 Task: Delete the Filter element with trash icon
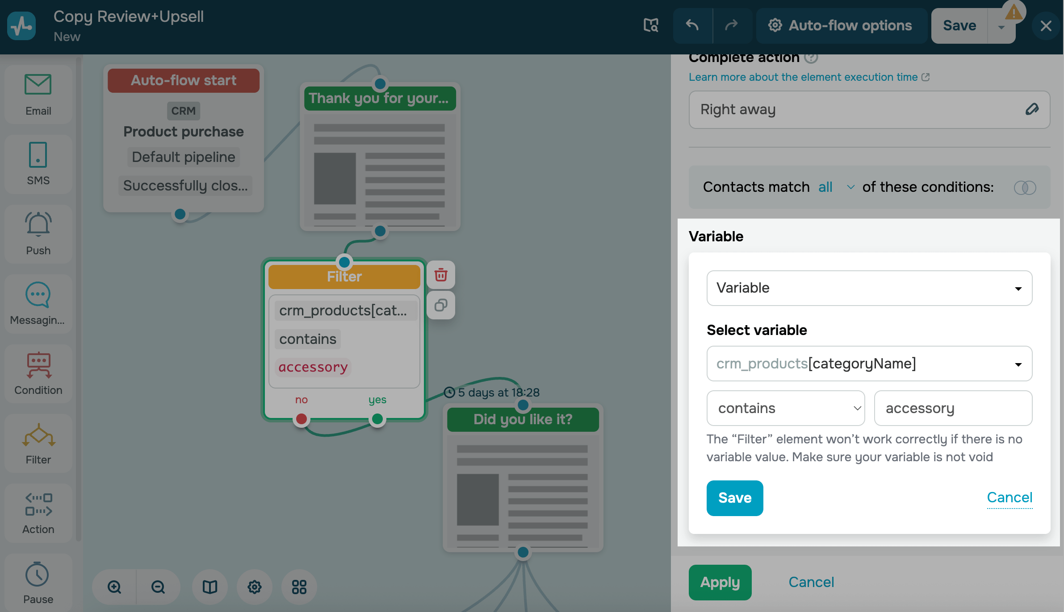441,275
